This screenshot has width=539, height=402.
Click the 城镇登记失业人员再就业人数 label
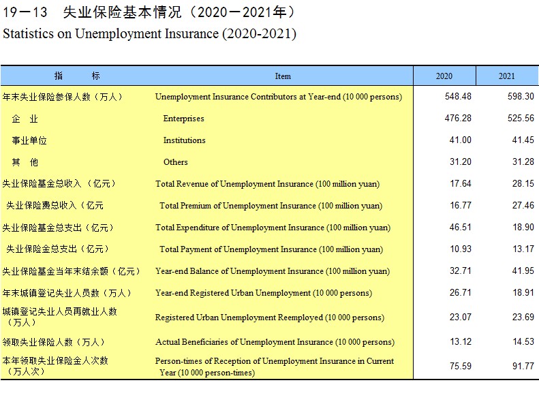pyautogui.click(x=59, y=317)
